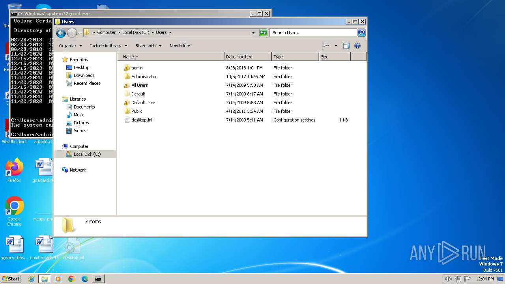
Task: Sort by the Name column header
Action: tap(170, 57)
